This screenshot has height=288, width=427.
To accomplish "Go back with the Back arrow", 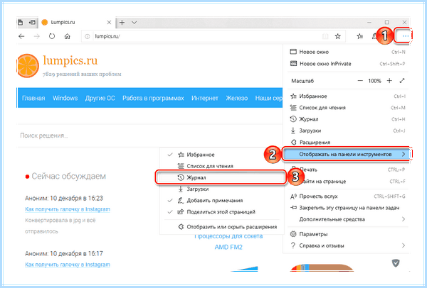I will pyautogui.click(x=21, y=36).
